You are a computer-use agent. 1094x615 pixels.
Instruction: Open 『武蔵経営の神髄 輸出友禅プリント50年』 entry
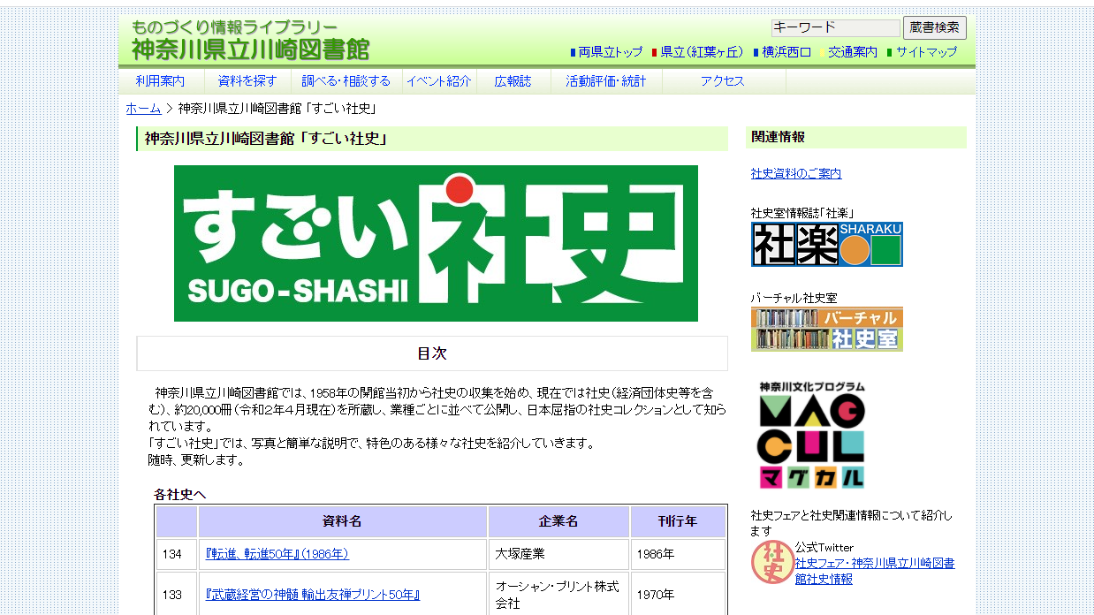[x=313, y=595]
